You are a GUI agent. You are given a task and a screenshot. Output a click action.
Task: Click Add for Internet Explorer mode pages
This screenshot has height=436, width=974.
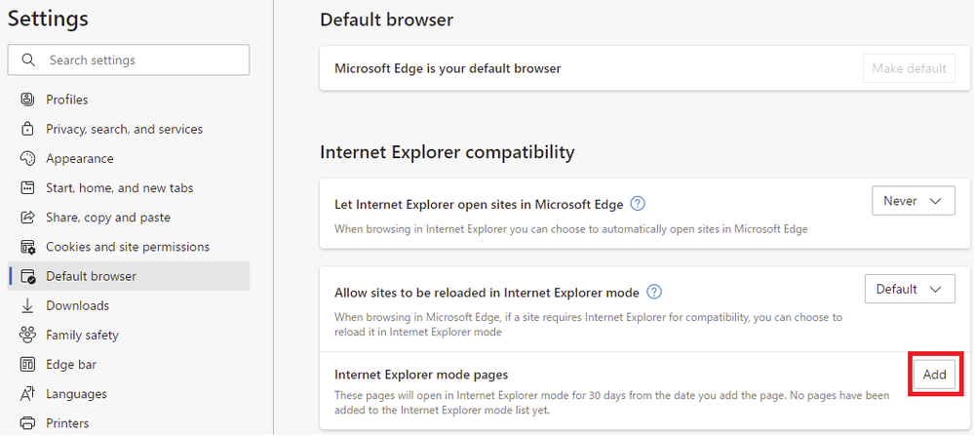pyautogui.click(x=935, y=376)
